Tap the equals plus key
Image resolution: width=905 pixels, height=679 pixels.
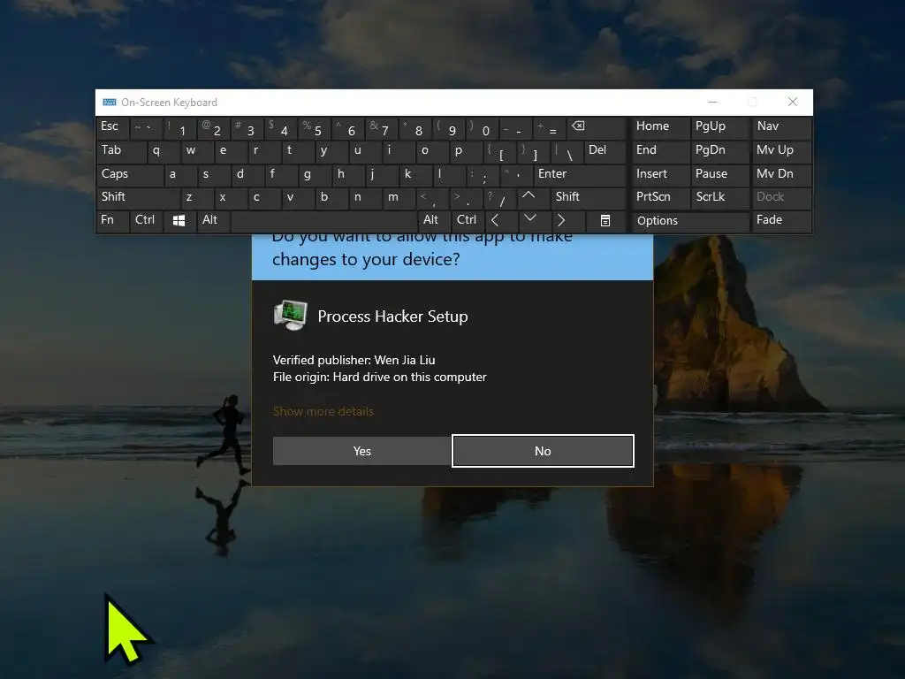(549, 128)
